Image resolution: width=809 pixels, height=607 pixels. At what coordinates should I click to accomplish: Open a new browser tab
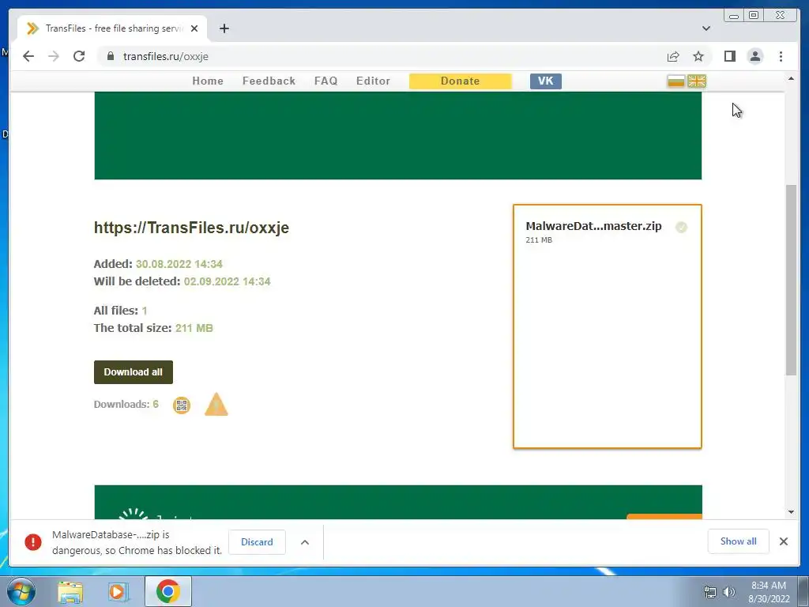pyautogui.click(x=224, y=28)
